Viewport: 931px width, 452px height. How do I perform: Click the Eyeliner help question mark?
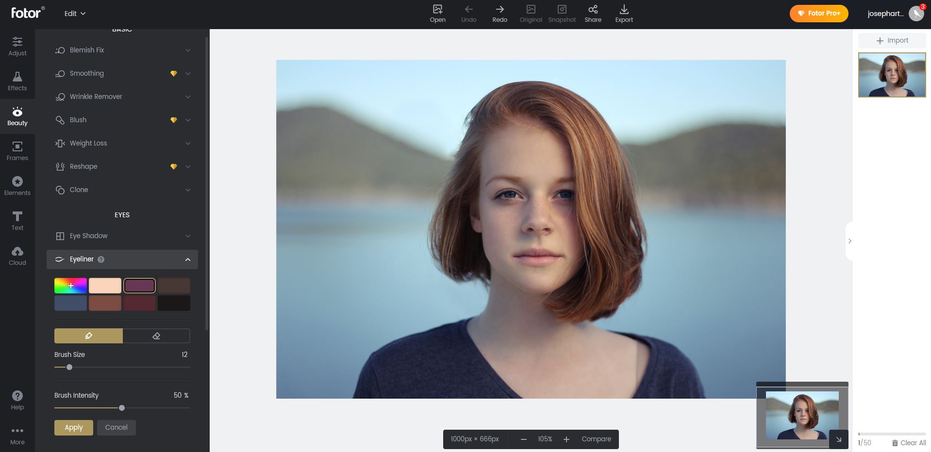click(x=101, y=259)
